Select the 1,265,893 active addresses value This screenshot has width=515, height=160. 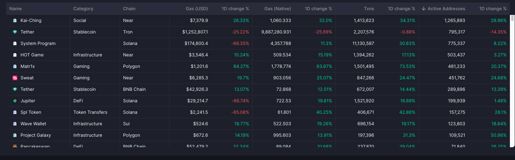coord(455,20)
